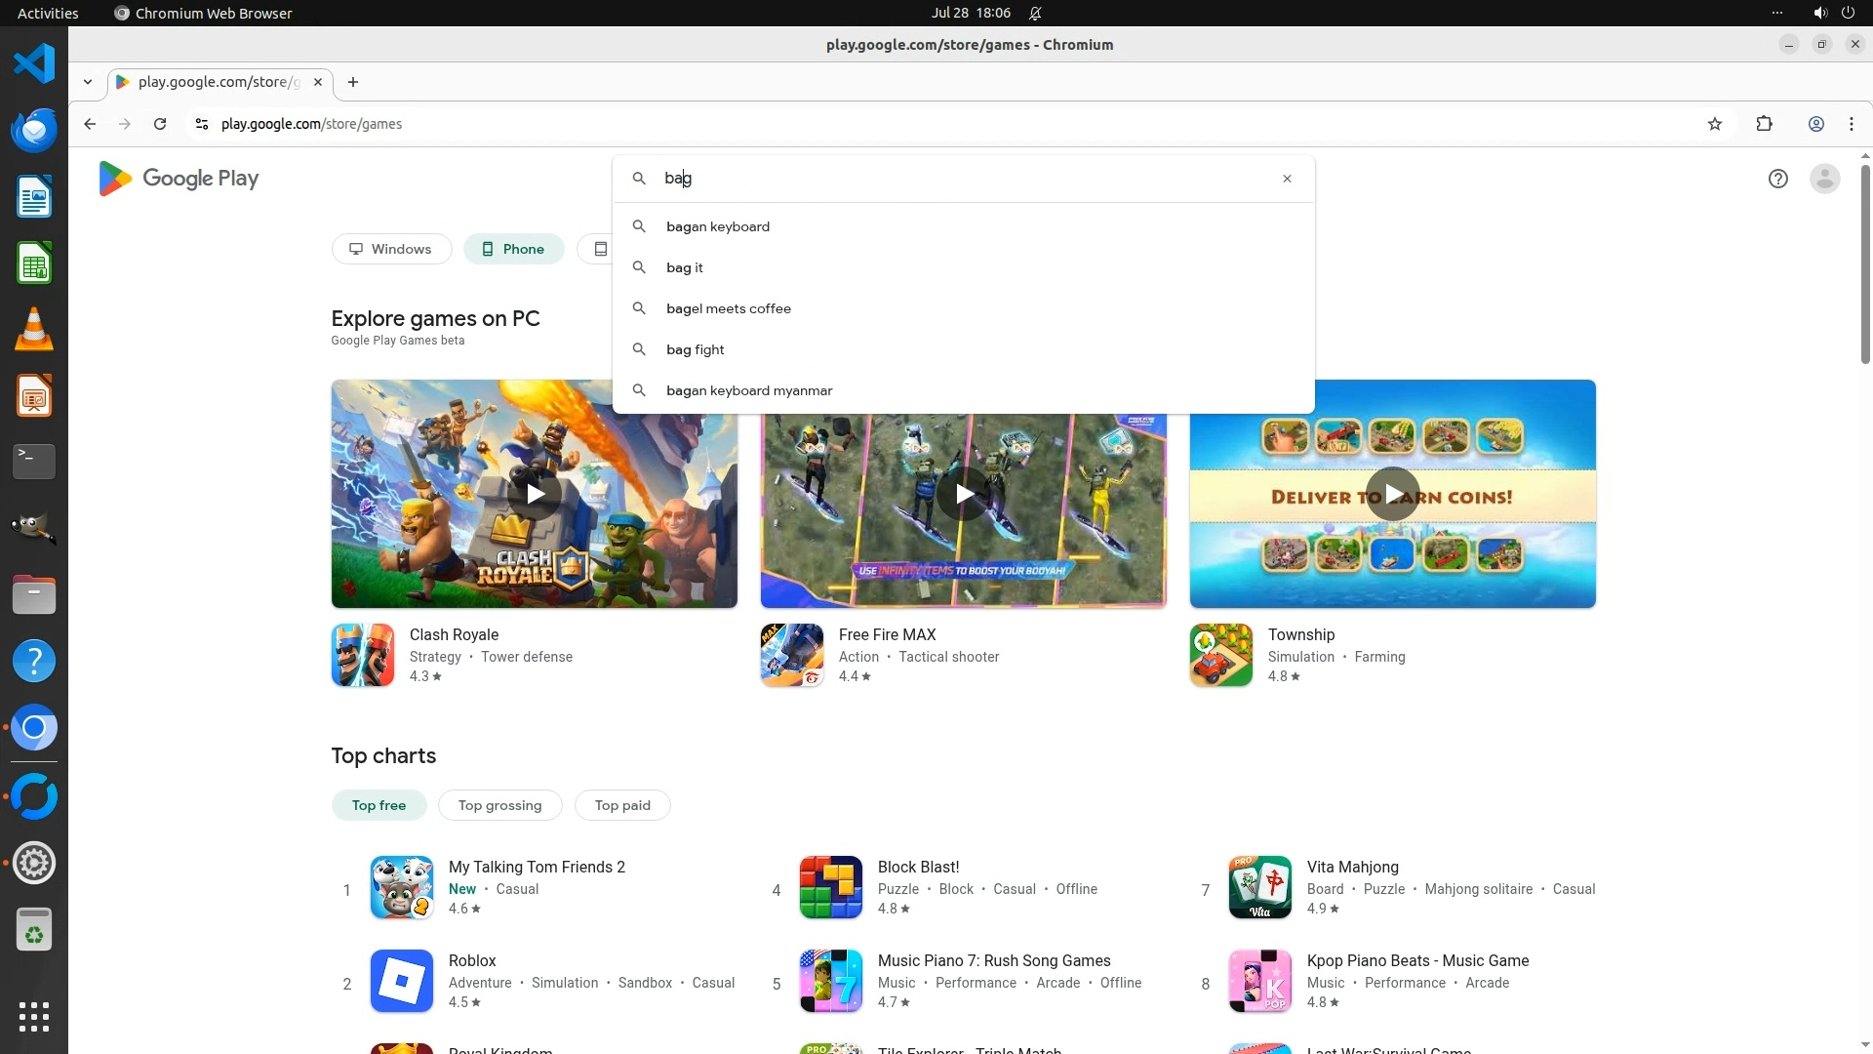Open Chromium three-dot menu
The image size is (1873, 1054).
pos(1851,124)
